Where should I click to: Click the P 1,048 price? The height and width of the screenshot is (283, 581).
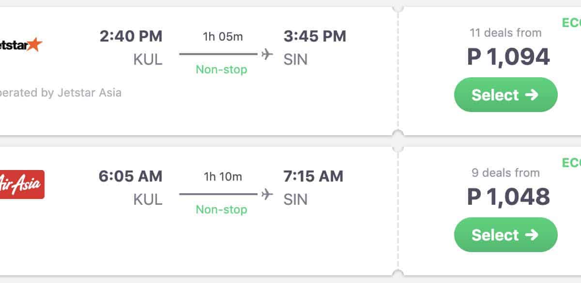(x=508, y=197)
